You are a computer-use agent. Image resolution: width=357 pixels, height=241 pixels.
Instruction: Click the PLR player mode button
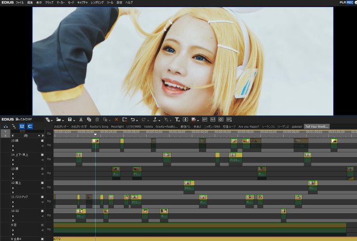click(x=343, y=2)
